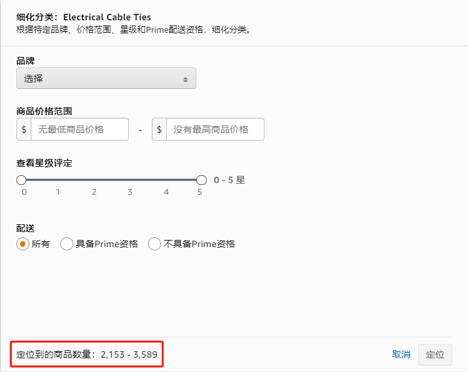The height and width of the screenshot is (372, 468).
Task: Select the 所有 delivery radio button
Action: click(x=23, y=244)
